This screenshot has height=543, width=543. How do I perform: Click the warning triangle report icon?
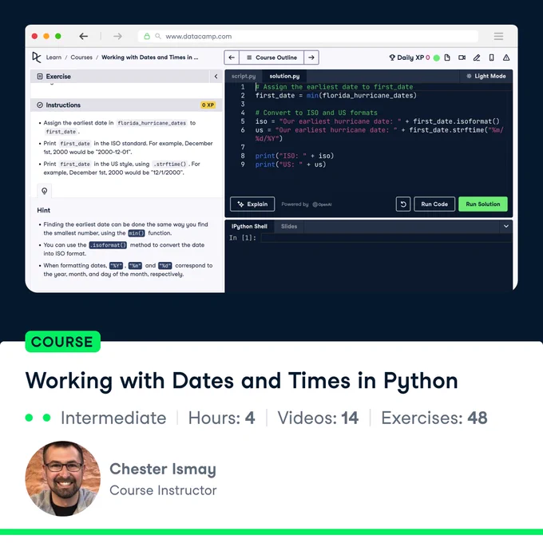point(506,57)
